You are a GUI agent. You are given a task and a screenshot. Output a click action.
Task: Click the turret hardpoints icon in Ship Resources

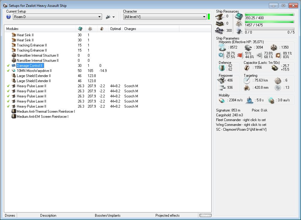219,16
